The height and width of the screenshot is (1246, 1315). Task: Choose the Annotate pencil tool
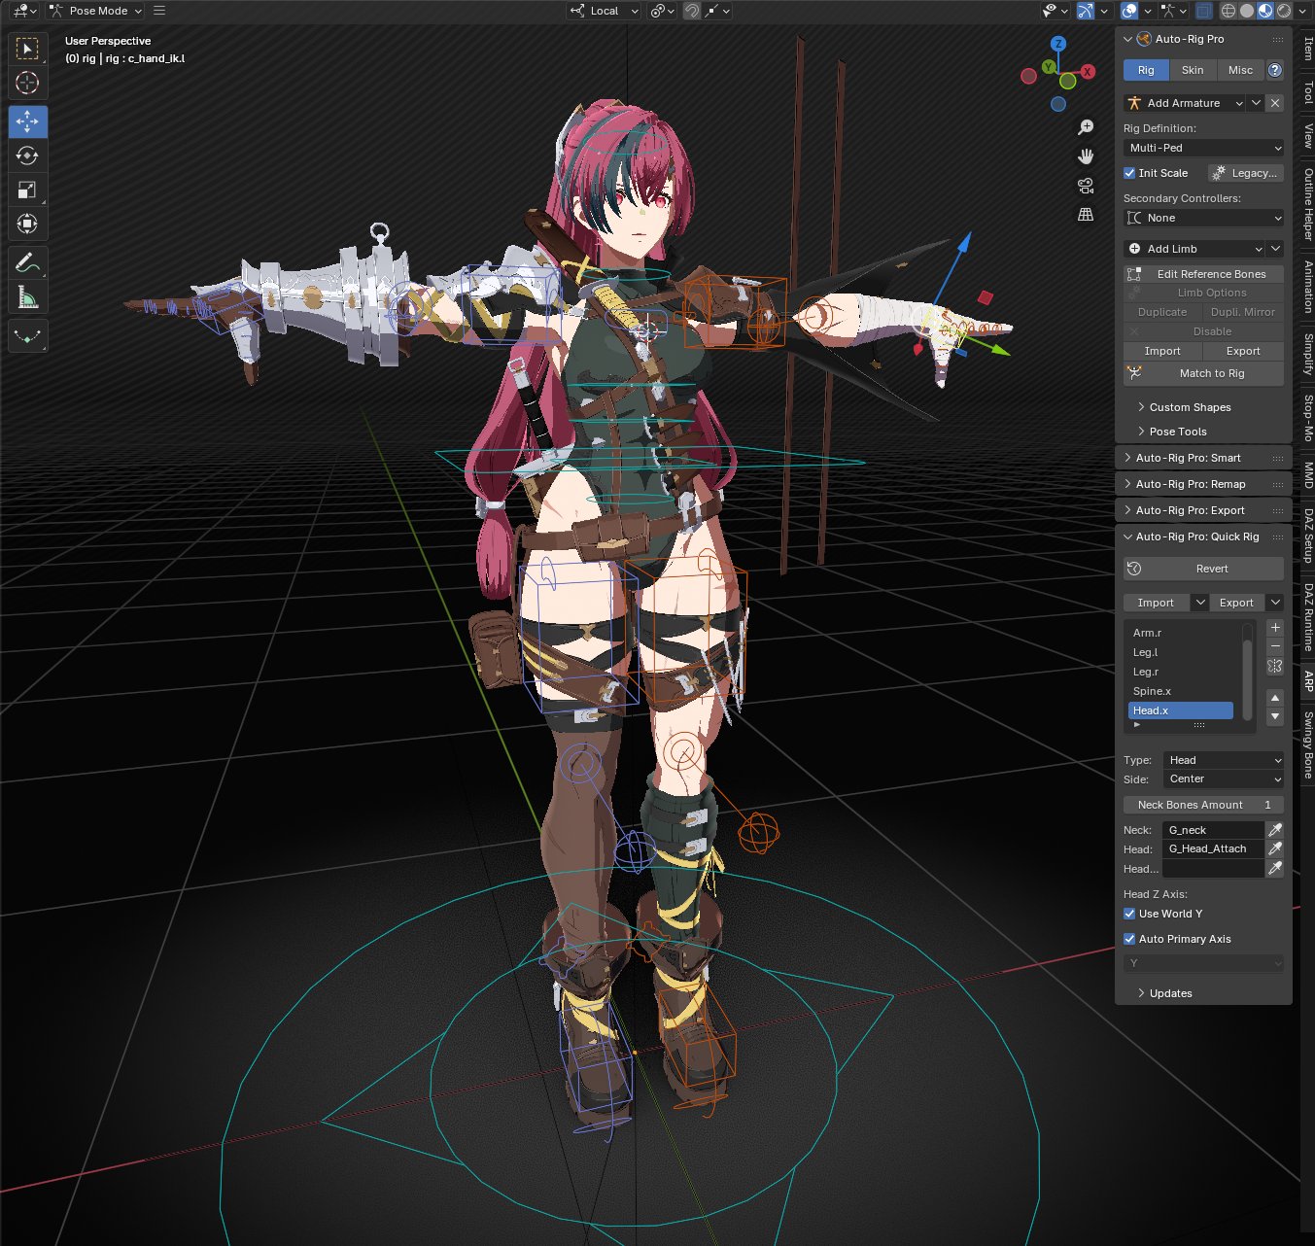[x=27, y=262]
